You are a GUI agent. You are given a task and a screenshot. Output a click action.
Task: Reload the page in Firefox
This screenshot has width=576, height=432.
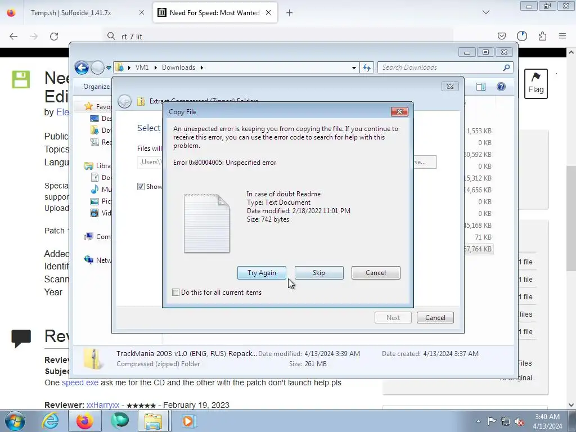pos(54,37)
